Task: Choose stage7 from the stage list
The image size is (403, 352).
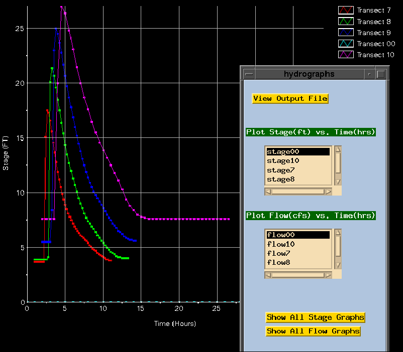Action: [298, 170]
